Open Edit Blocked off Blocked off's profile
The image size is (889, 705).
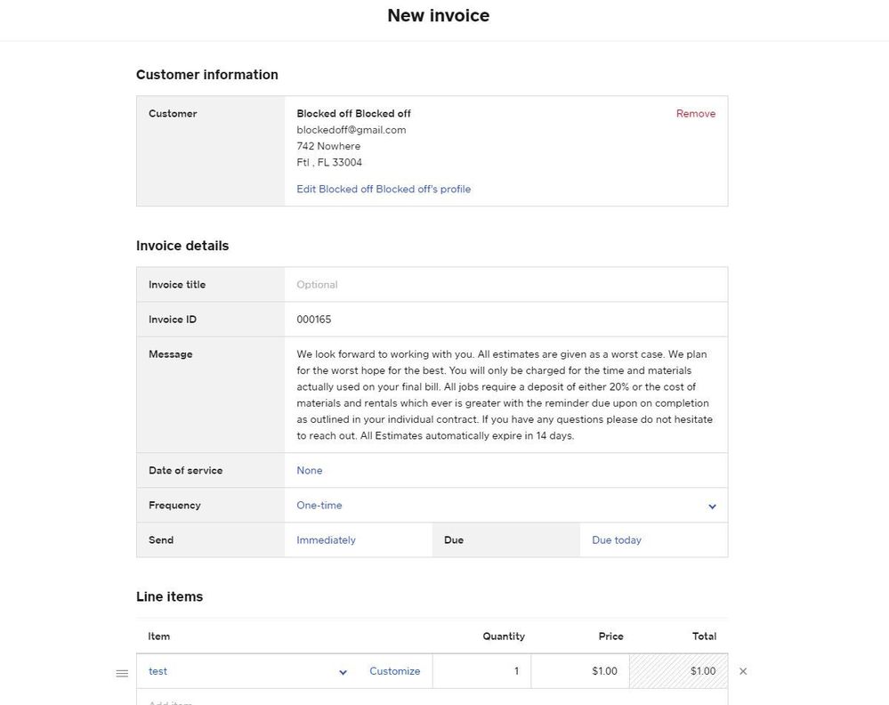(x=384, y=190)
